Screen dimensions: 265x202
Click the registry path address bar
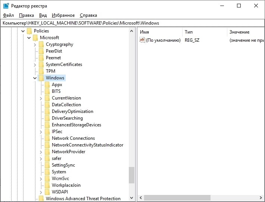tap(132, 23)
